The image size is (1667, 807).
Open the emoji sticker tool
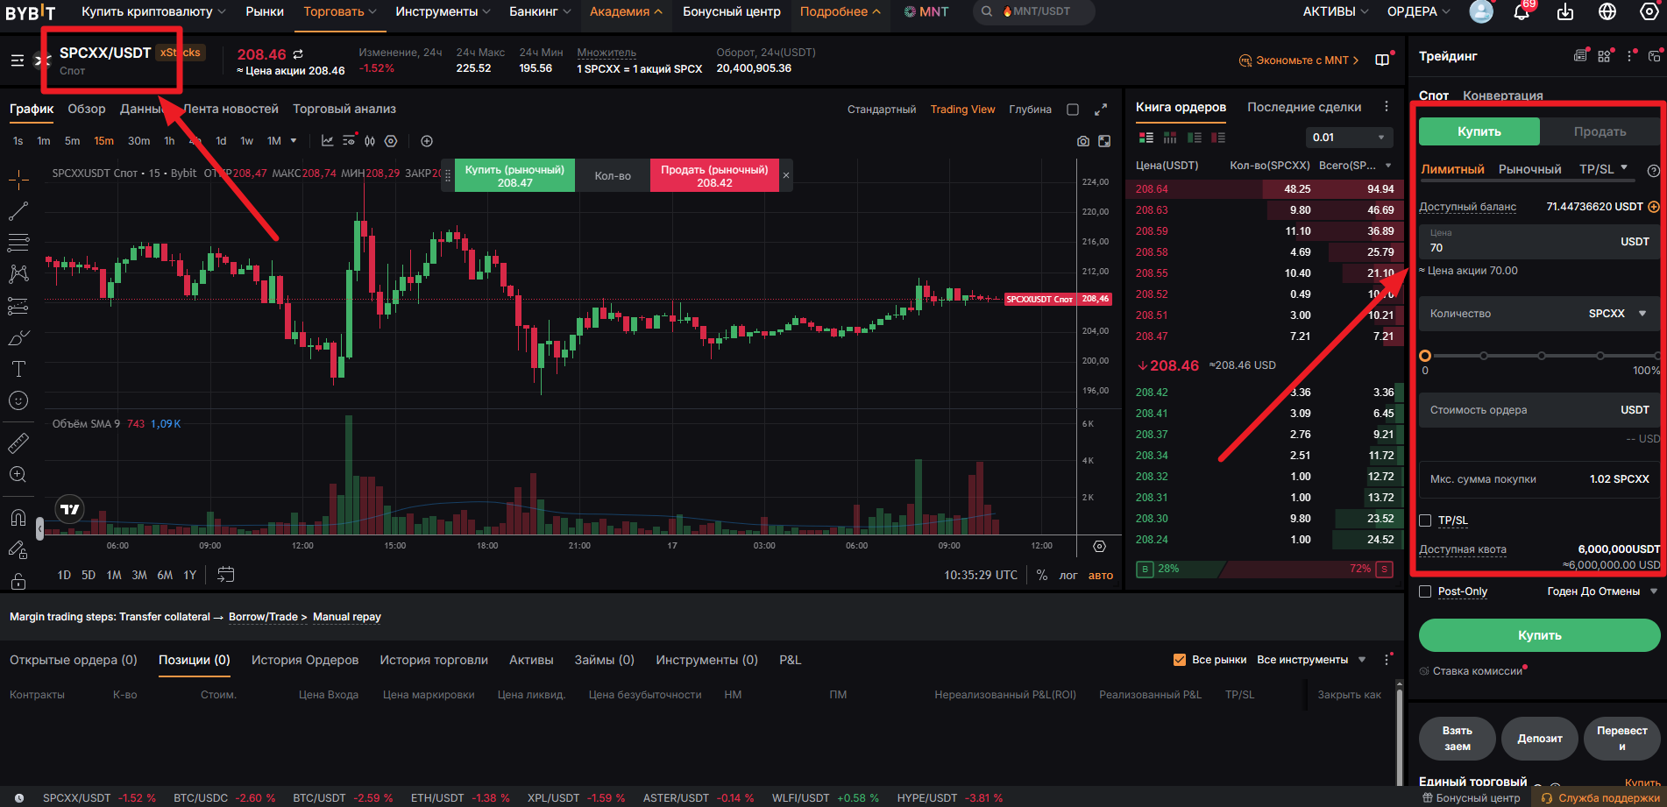[18, 400]
